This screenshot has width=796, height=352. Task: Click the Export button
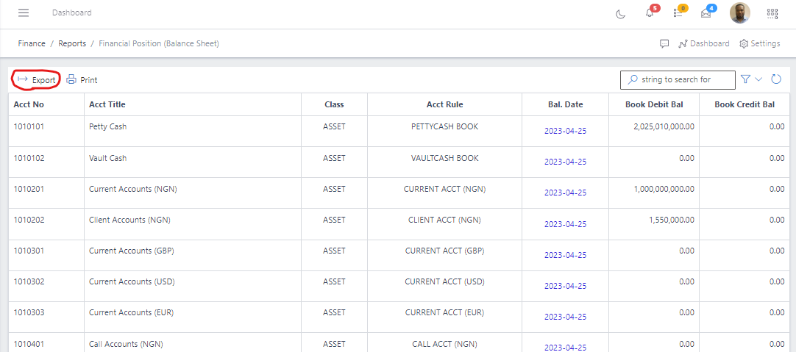click(37, 79)
